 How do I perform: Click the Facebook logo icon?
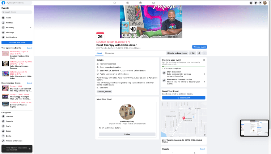(x=3, y=3)
